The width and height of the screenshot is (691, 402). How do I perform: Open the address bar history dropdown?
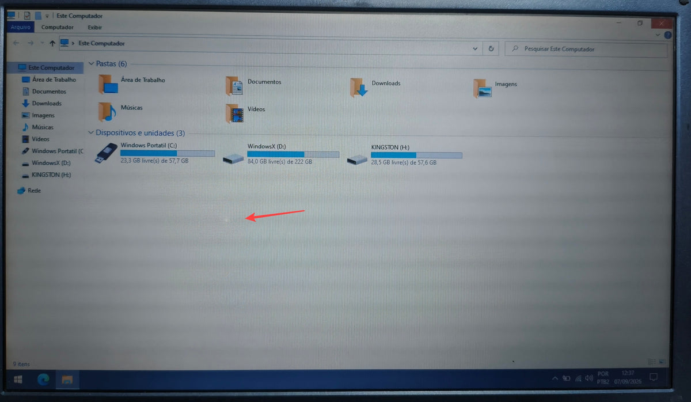(475, 49)
